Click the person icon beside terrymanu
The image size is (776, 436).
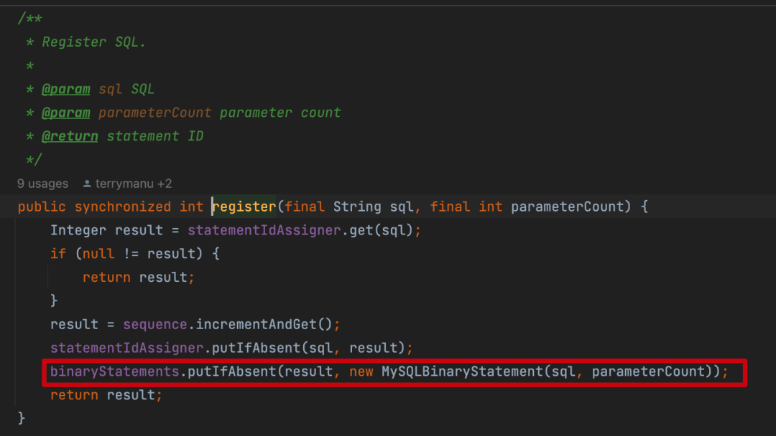(87, 184)
